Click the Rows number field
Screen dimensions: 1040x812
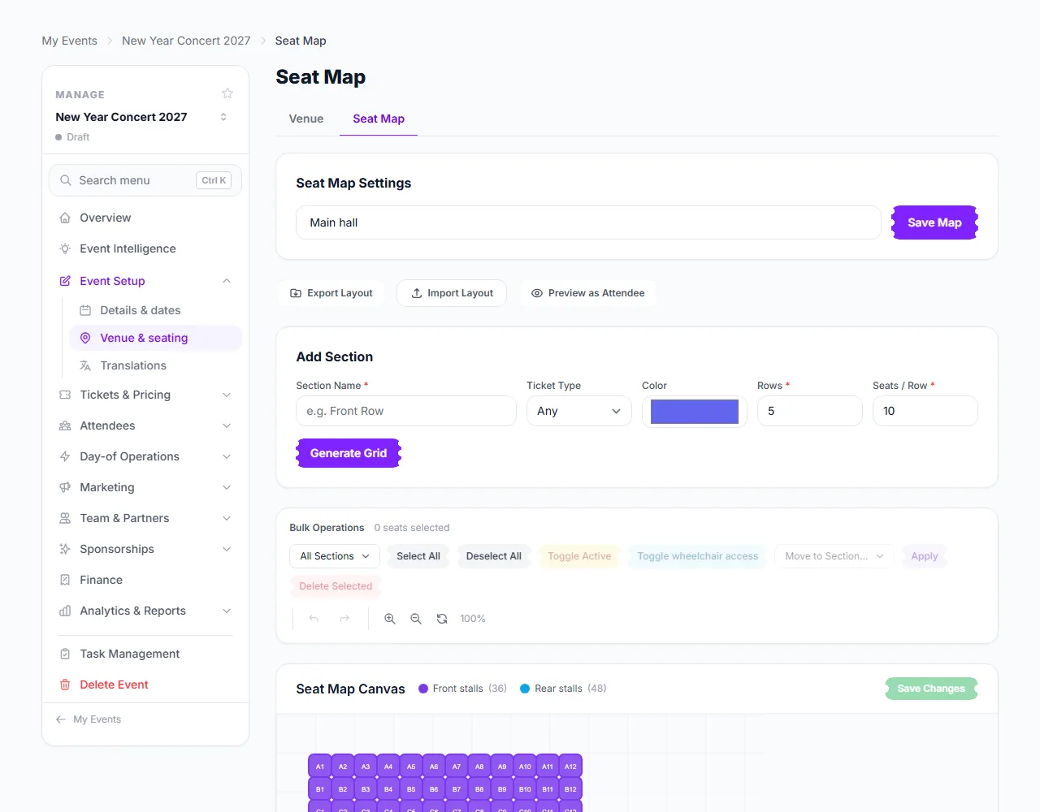(810, 411)
